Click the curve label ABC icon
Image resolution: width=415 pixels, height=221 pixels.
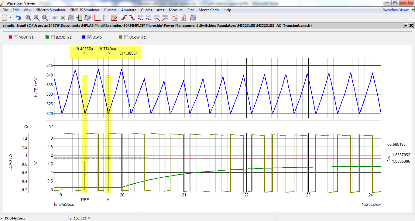pos(71,18)
